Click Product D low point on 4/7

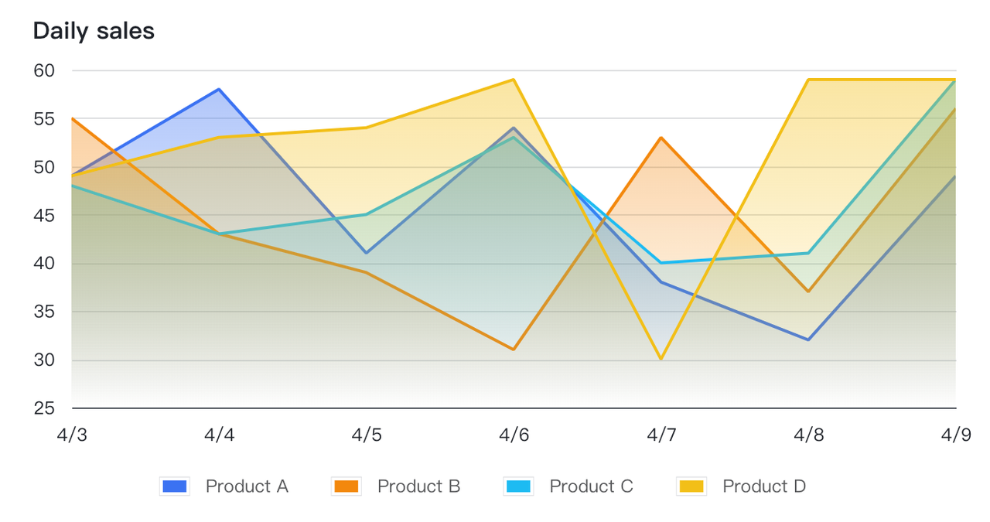(x=661, y=360)
